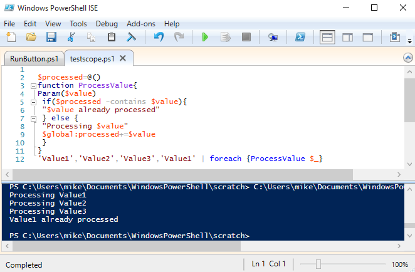Collapse the if block on line 5
Image resolution: width=415 pixels, height=272 pixels.
coord(33,102)
